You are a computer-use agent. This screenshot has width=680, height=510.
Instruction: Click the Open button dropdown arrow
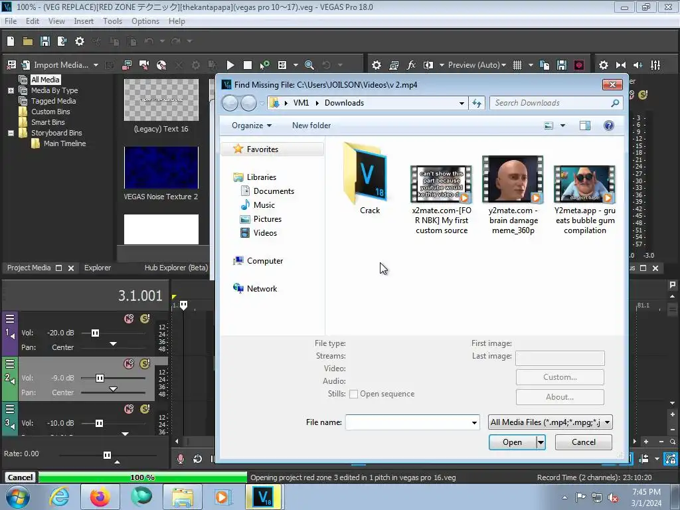[541, 442]
